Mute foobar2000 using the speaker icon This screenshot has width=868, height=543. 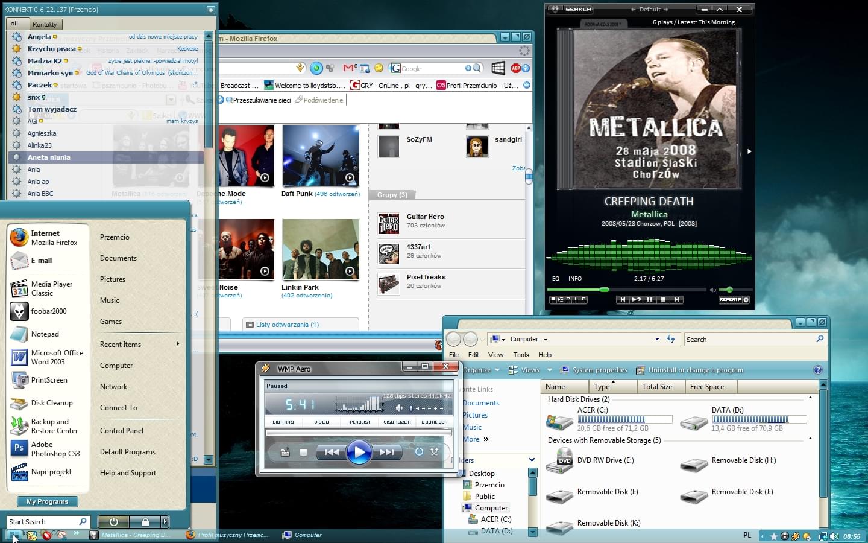[x=712, y=290]
